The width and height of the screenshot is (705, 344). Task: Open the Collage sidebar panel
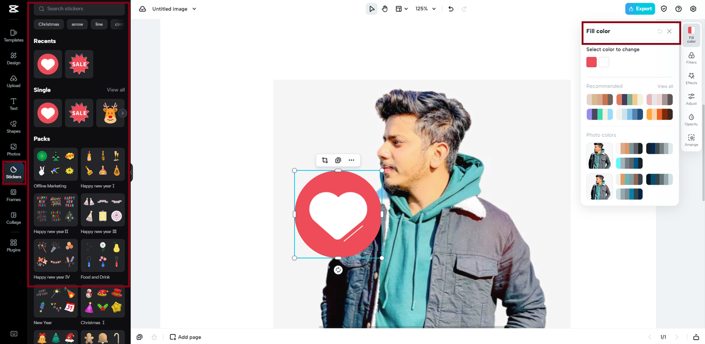13,218
